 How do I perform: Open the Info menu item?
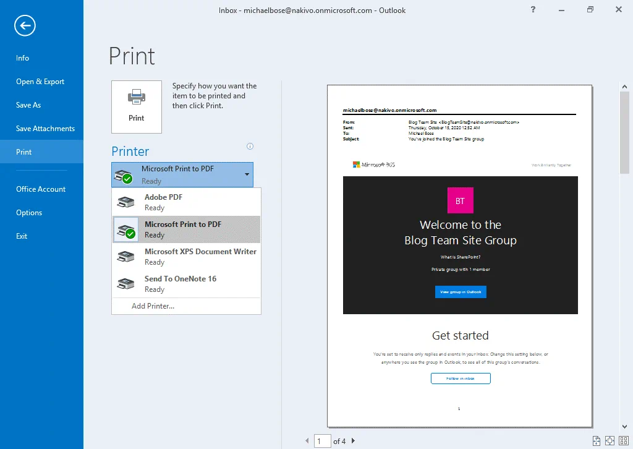point(23,58)
